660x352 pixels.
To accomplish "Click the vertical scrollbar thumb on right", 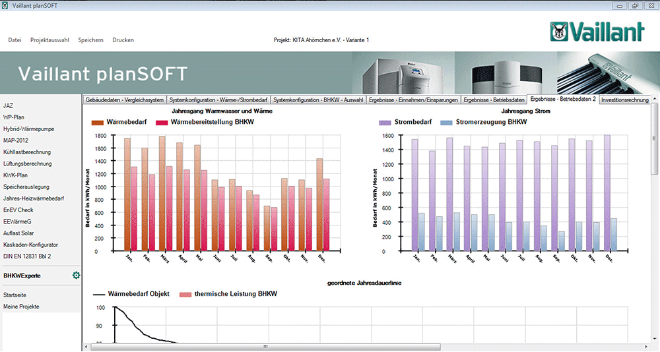I will [x=653, y=139].
